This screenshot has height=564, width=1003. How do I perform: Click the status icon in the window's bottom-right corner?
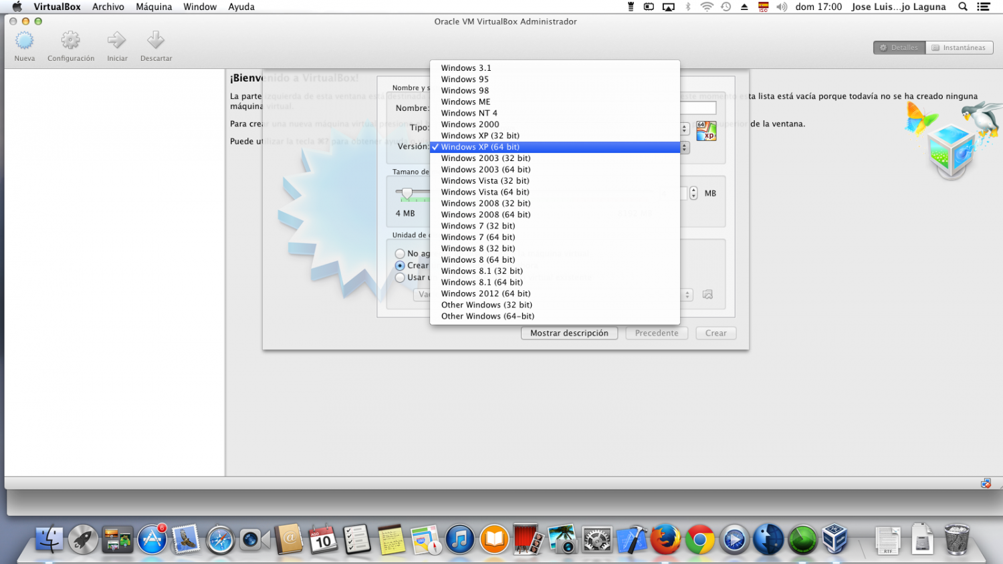click(986, 483)
